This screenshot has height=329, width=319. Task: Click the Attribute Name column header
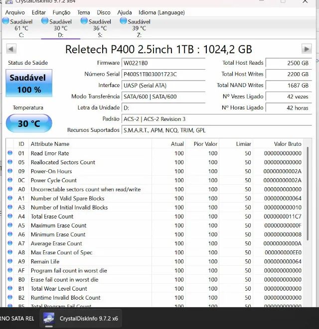point(90,144)
